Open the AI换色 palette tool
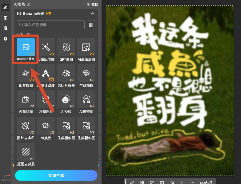 coord(46,126)
